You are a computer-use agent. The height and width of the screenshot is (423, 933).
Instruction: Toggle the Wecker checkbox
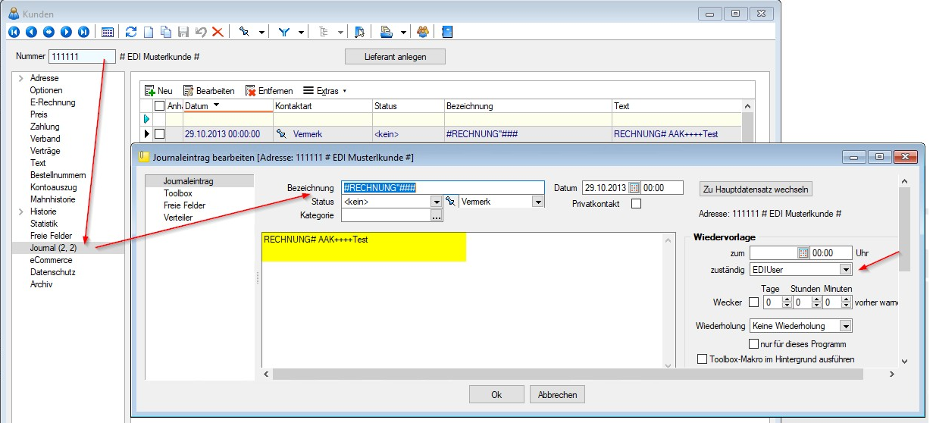[753, 302]
